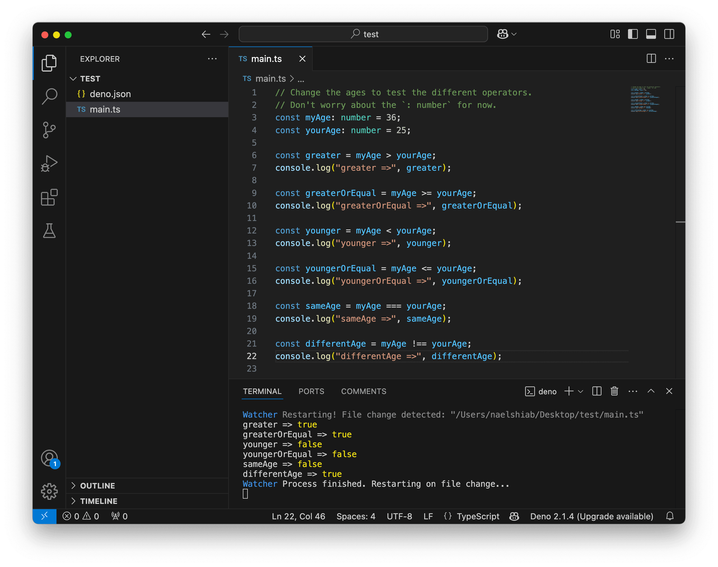
Task: Click the editor vertical scrollbar
Action: tap(680, 232)
